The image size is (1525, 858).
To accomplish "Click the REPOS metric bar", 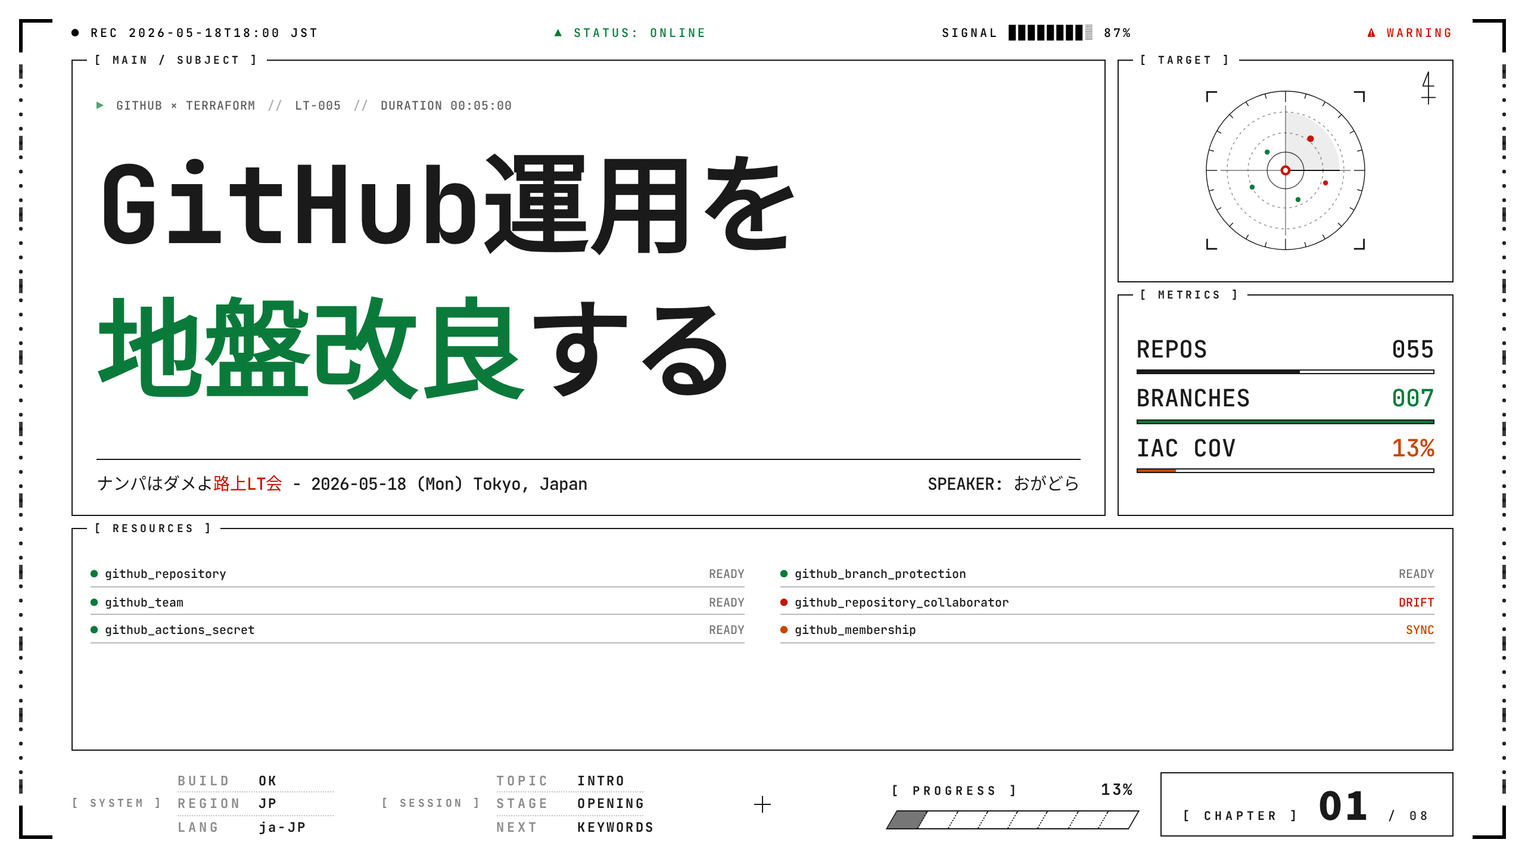I will (x=1285, y=372).
